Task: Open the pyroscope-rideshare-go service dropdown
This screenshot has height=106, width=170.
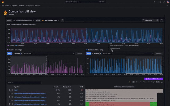Action: coord(24,20)
